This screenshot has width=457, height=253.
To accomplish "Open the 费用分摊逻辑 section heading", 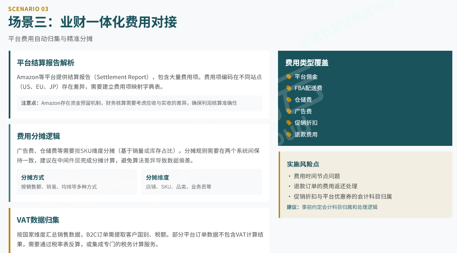I will [38, 136].
